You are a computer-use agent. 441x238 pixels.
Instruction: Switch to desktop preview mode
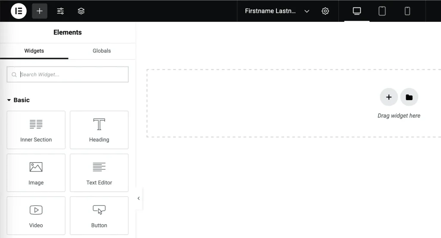357,11
